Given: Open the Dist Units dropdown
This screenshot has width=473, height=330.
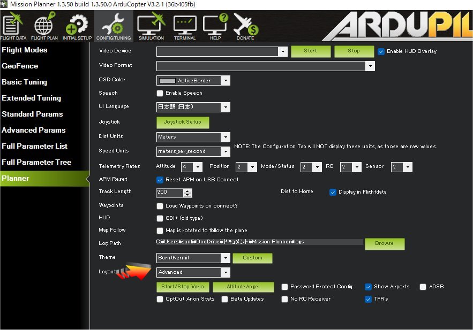Looking at the screenshot, I should [x=226, y=137].
